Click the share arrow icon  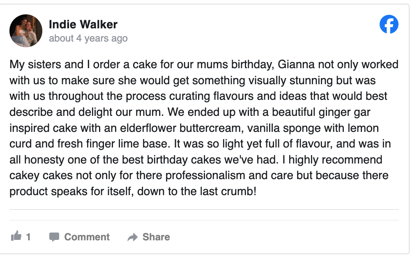[x=132, y=237]
